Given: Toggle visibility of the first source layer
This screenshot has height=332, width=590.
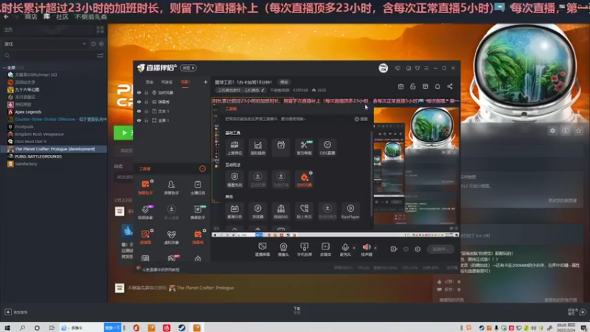Looking at the screenshot, I should (x=139, y=93).
